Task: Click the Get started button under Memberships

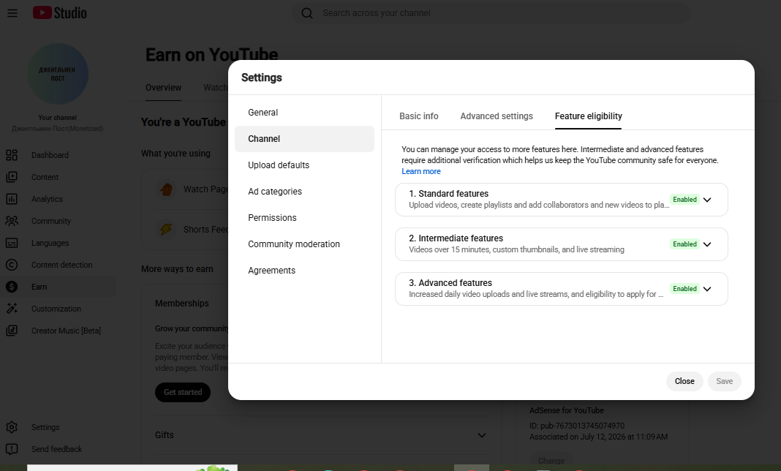Action: [183, 392]
